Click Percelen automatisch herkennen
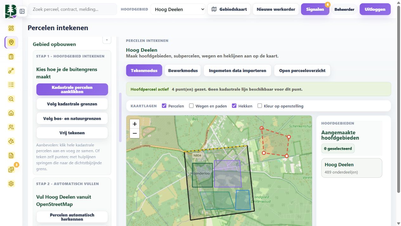The width and height of the screenshot is (401, 226). click(x=72, y=217)
